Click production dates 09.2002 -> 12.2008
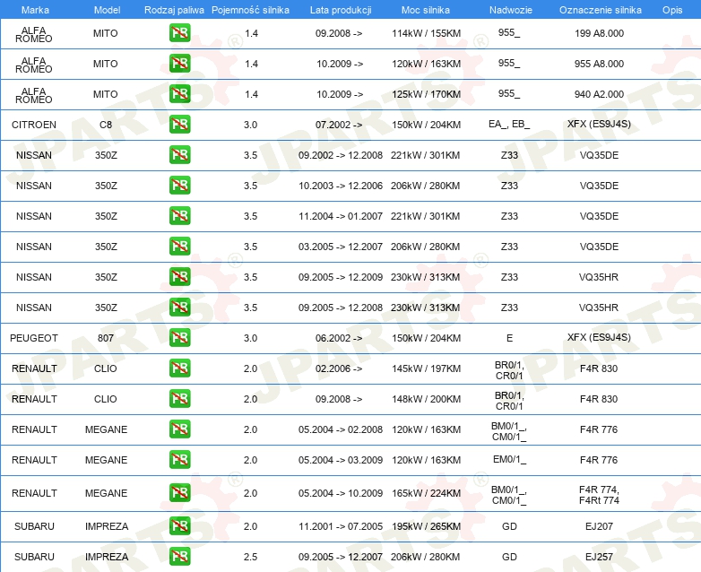This screenshot has width=701, height=572. [341, 155]
